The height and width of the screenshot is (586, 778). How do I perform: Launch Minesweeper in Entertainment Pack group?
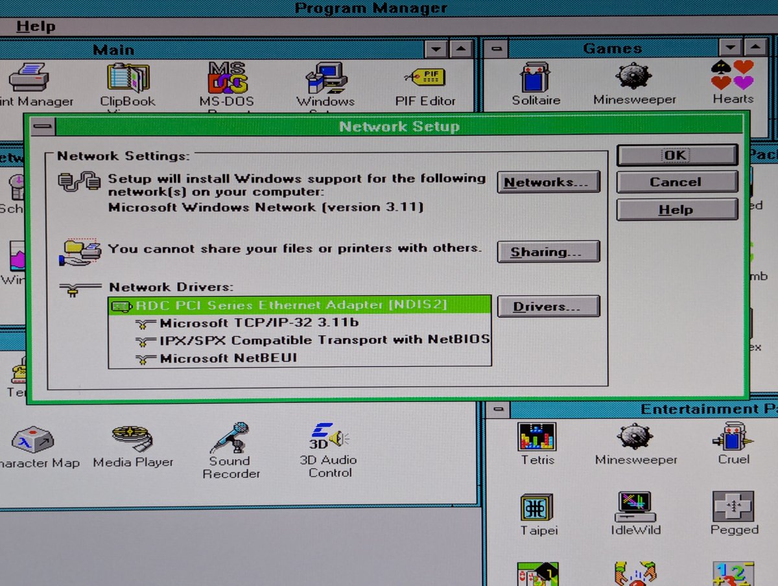pyautogui.click(x=635, y=437)
